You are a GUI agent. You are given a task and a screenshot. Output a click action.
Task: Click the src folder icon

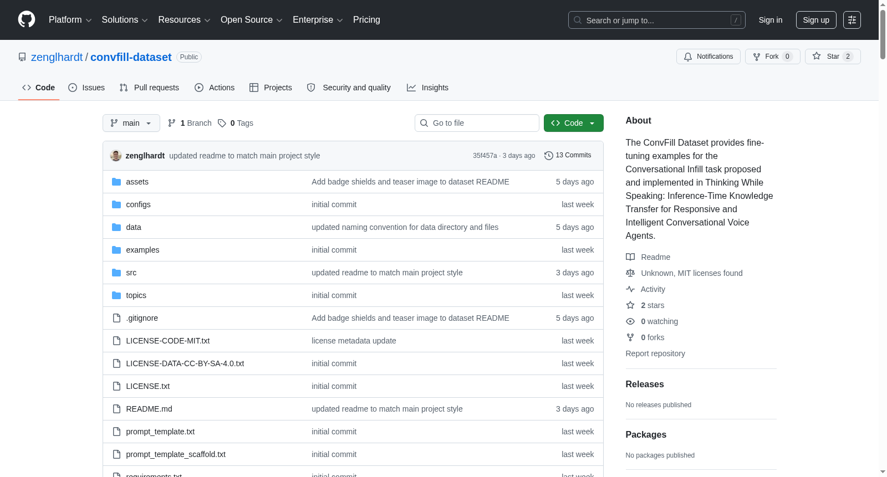116,273
